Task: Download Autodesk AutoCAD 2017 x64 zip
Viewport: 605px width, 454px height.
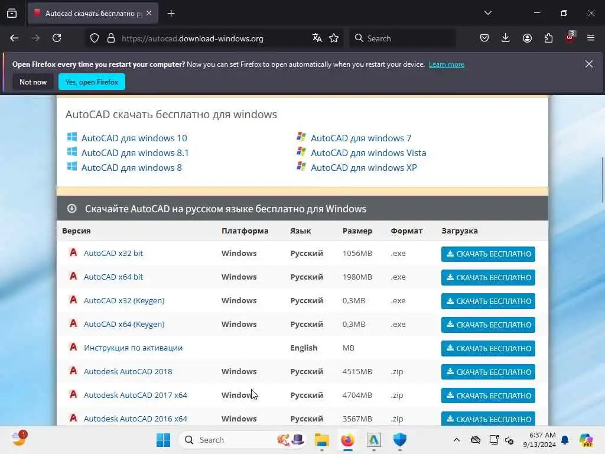Action: pos(488,395)
